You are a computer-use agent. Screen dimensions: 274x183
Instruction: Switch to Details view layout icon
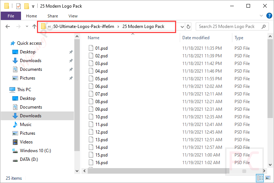pos(260,178)
